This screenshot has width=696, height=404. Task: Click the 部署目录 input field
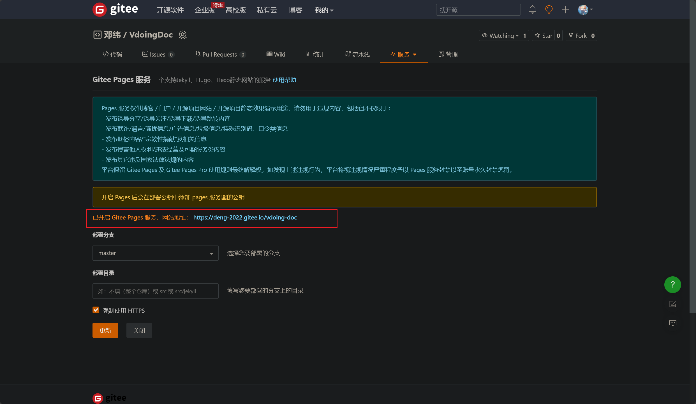coord(155,291)
